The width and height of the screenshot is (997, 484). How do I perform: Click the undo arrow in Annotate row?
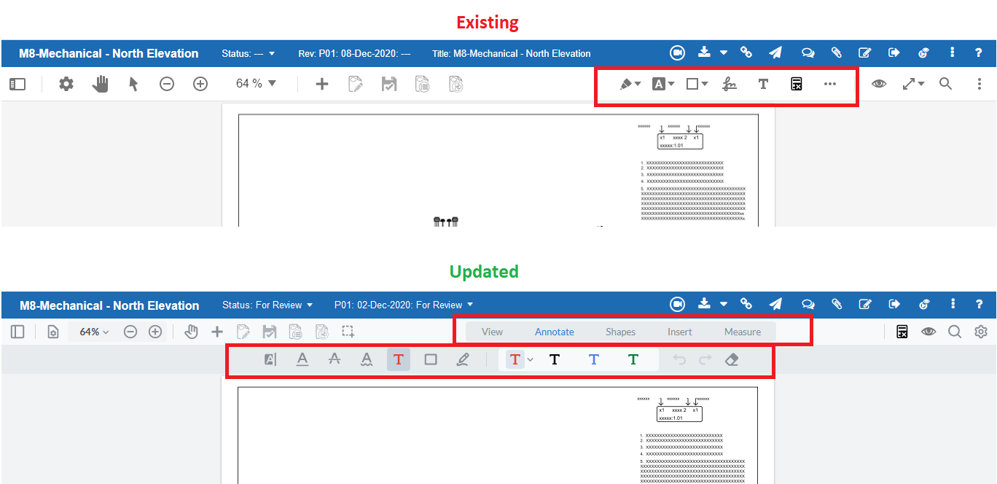click(x=680, y=359)
